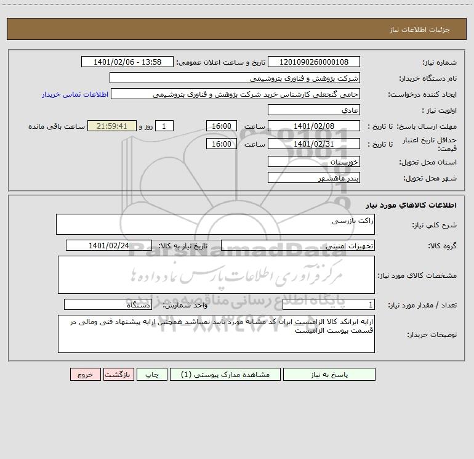Click the شماره نیاز label

[440, 62]
